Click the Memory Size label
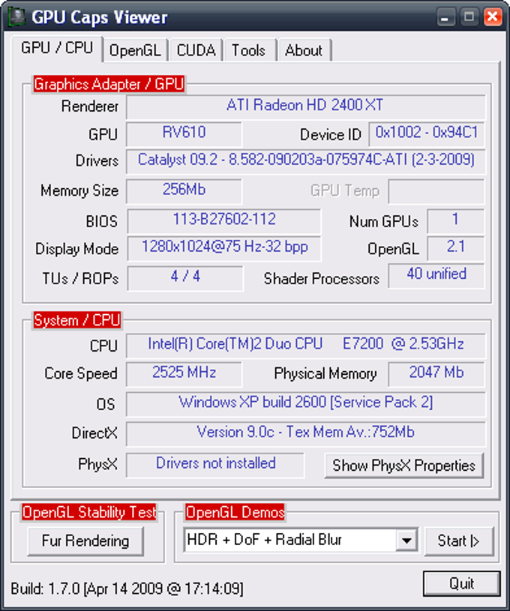 pyautogui.click(x=79, y=190)
